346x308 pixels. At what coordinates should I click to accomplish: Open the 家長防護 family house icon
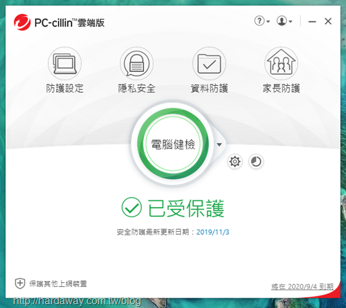coord(281,64)
